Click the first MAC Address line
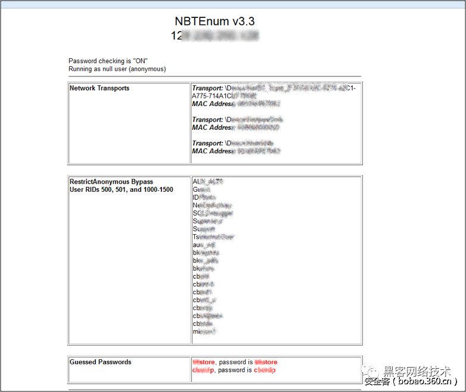 click(235, 104)
